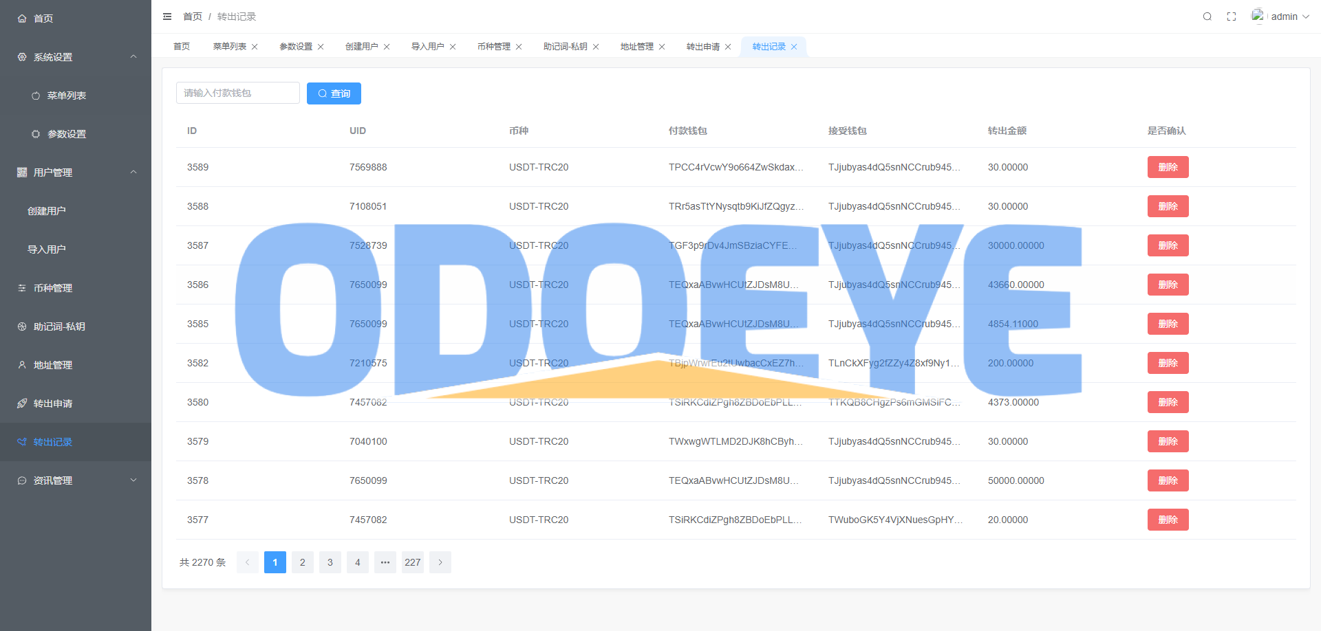Open 转出申请 in the sidebar
This screenshot has height=631, width=1321.
[76, 403]
